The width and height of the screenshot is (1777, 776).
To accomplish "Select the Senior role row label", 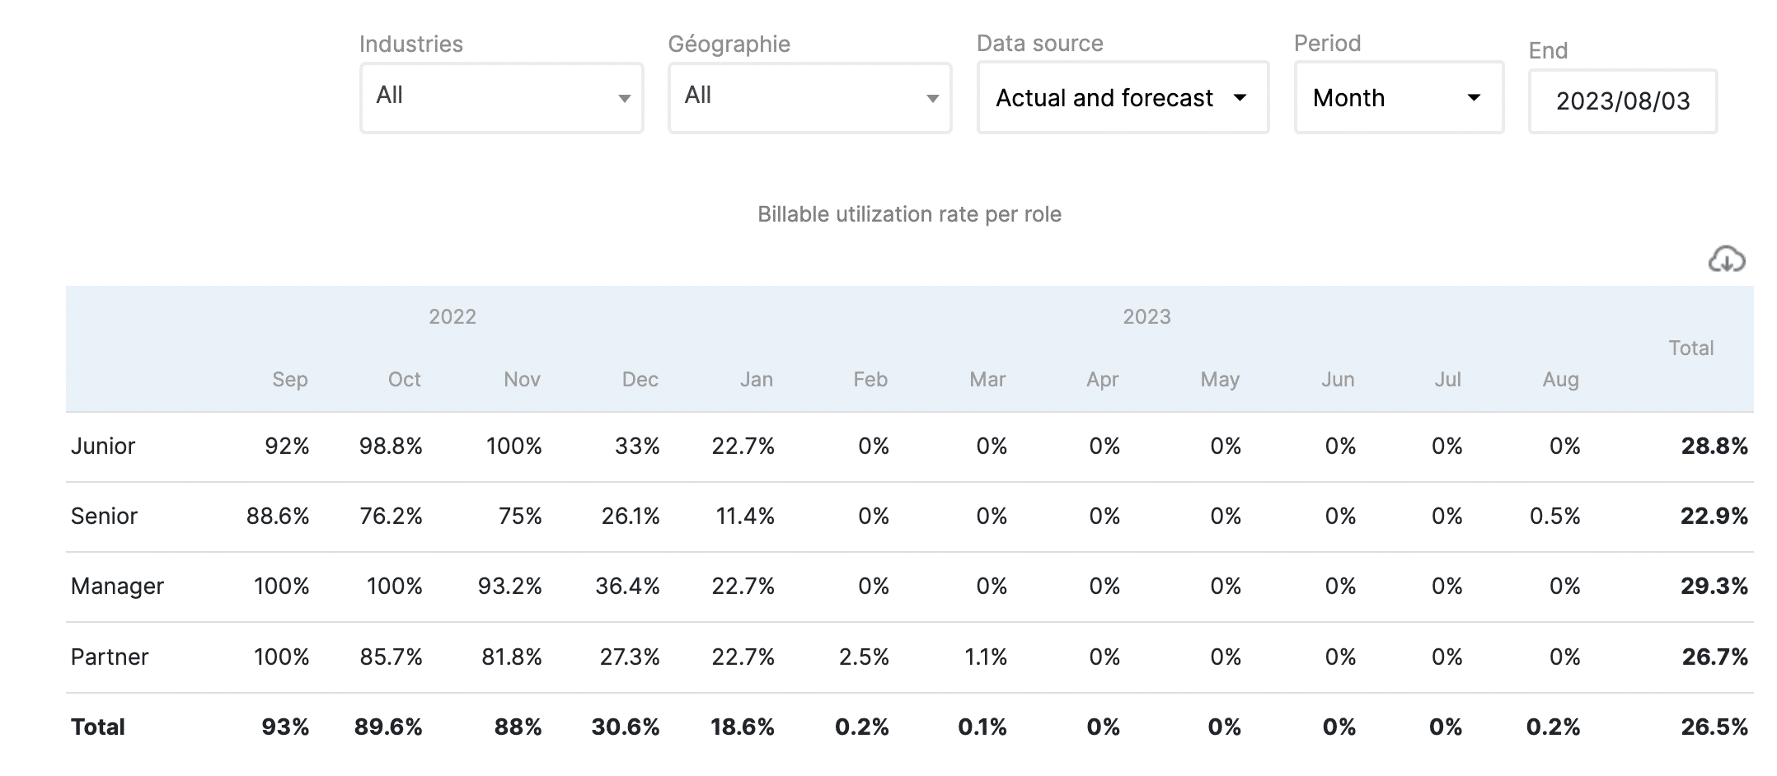I will tap(104, 517).
